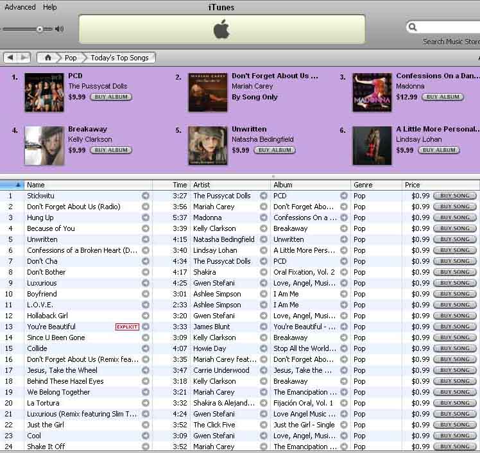
Task: Click arrow icon beside artist James Blunt
Action: click(x=264, y=327)
